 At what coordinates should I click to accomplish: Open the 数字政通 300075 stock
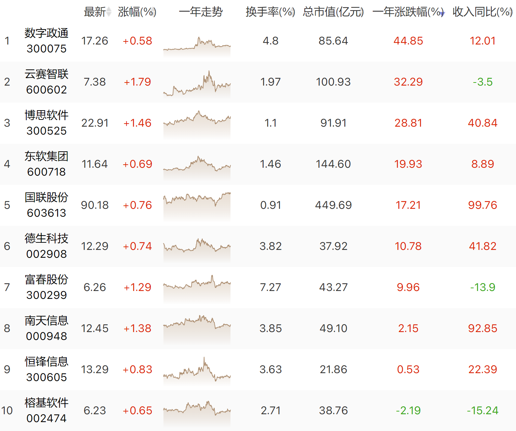47,41
